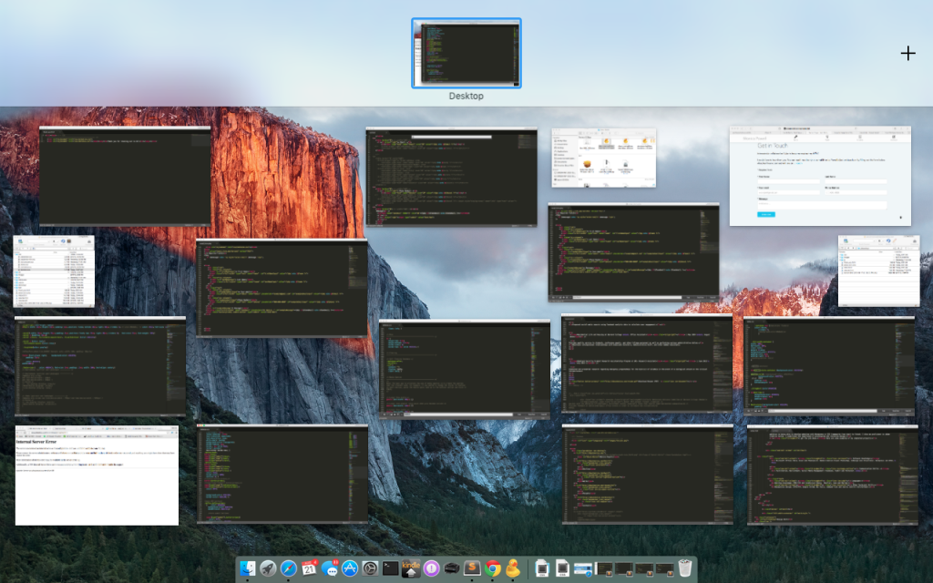Add a new desktop with plus button

coord(907,54)
